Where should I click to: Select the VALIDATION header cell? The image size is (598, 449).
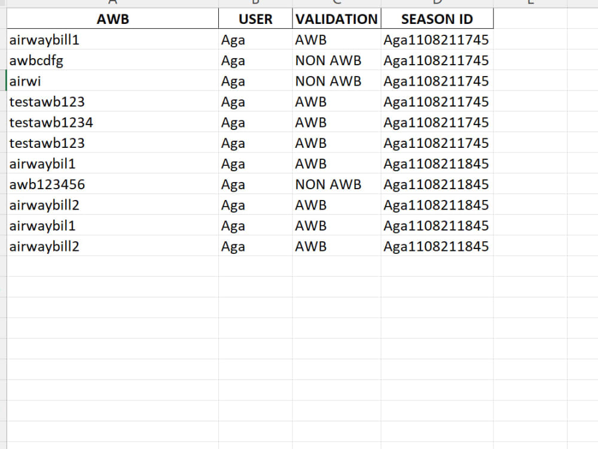[336, 19]
